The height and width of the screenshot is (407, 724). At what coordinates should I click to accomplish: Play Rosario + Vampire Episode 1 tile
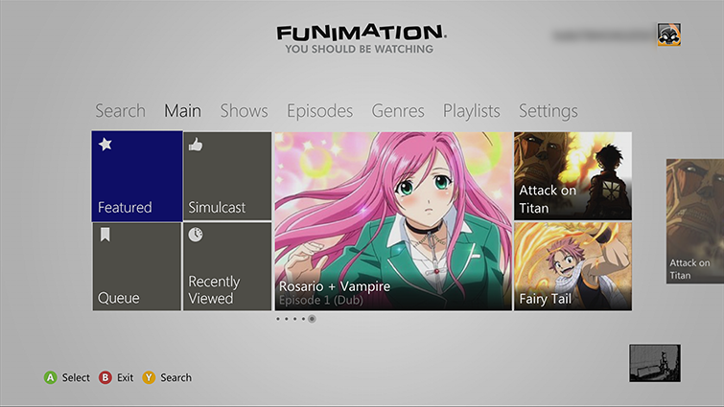[x=393, y=221]
